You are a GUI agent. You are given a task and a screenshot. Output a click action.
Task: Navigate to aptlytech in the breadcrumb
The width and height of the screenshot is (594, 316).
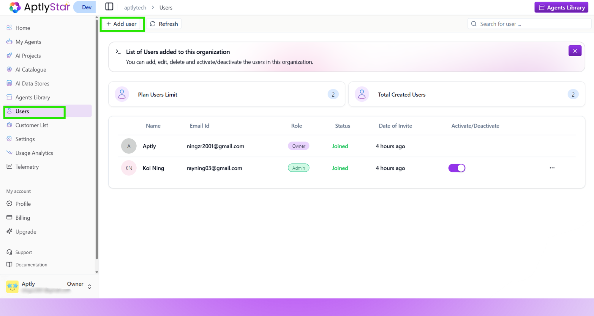(135, 7)
